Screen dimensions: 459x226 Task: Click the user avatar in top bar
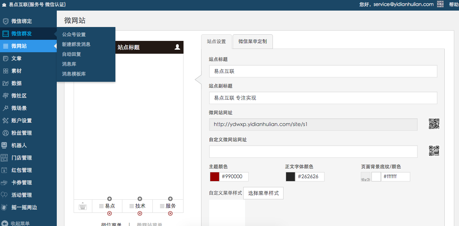click(440, 4)
